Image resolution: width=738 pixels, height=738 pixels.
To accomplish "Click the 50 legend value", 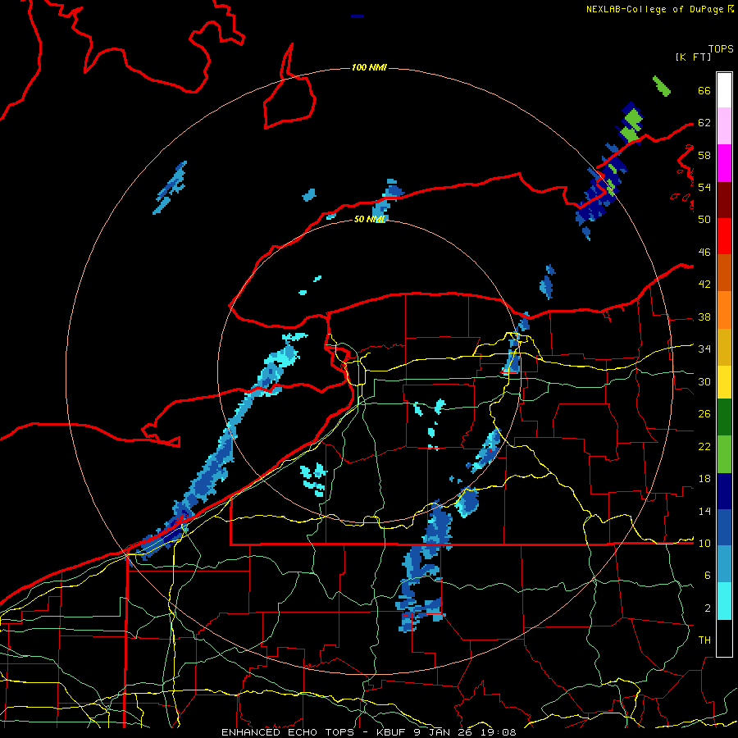I will point(704,220).
